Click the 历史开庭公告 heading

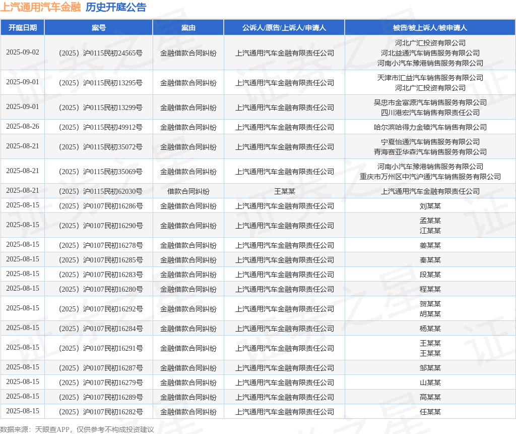116,7
